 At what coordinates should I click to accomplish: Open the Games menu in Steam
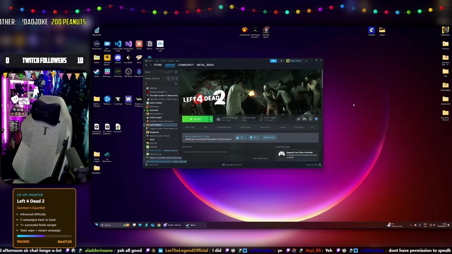click(x=171, y=61)
